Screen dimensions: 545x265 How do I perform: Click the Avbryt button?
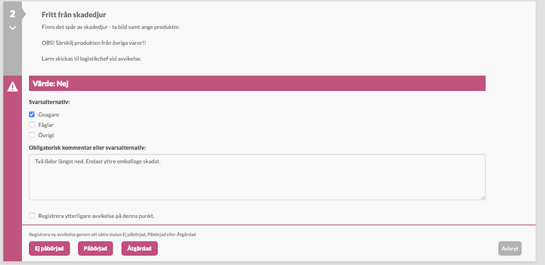[x=510, y=248]
